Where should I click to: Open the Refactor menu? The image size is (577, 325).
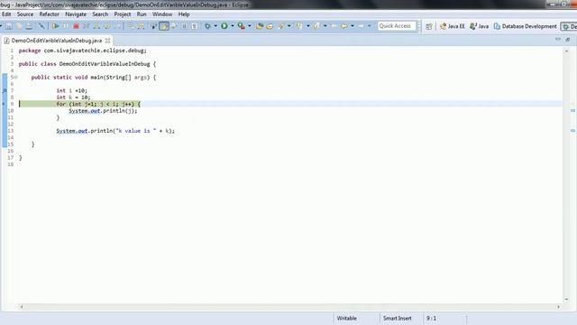click(50, 14)
